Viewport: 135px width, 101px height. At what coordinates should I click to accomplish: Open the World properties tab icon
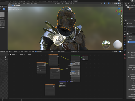pos(125,37)
